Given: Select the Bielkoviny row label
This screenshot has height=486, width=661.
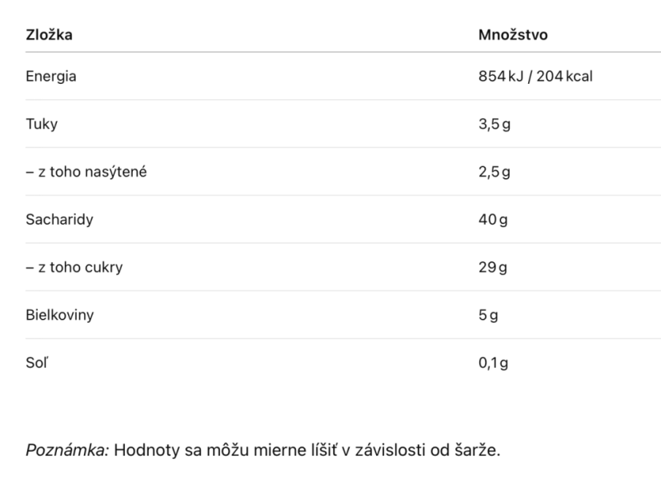Looking at the screenshot, I should [60, 315].
